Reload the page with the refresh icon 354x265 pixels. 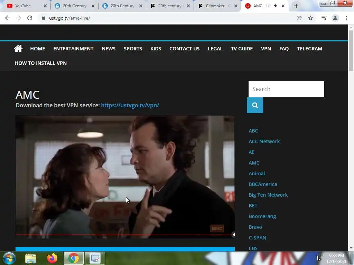click(30, 18)
